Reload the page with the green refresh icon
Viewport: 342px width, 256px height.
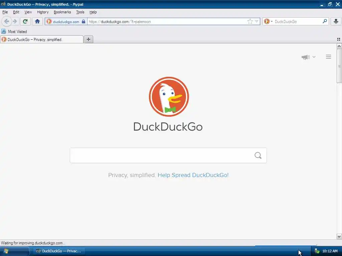click(25, 21)
